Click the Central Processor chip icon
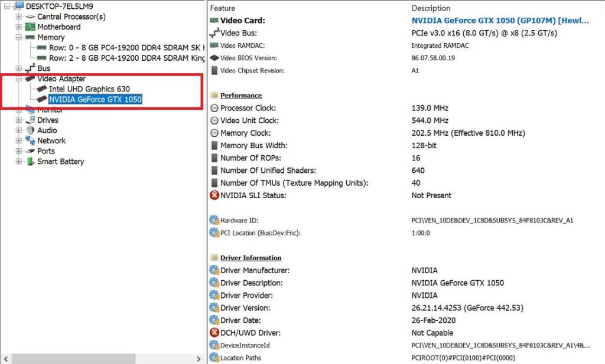The image size is (605, 364). (30, 17)
